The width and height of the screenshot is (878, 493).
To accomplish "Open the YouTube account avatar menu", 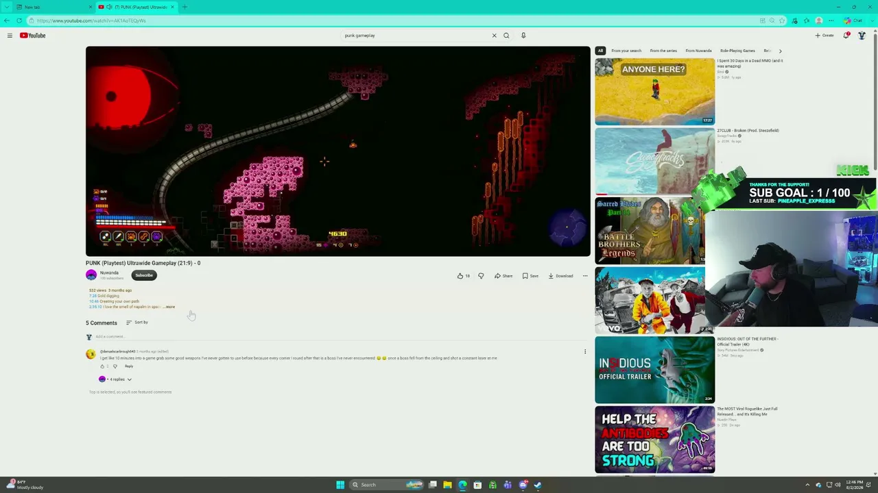I will pos(862,36).
